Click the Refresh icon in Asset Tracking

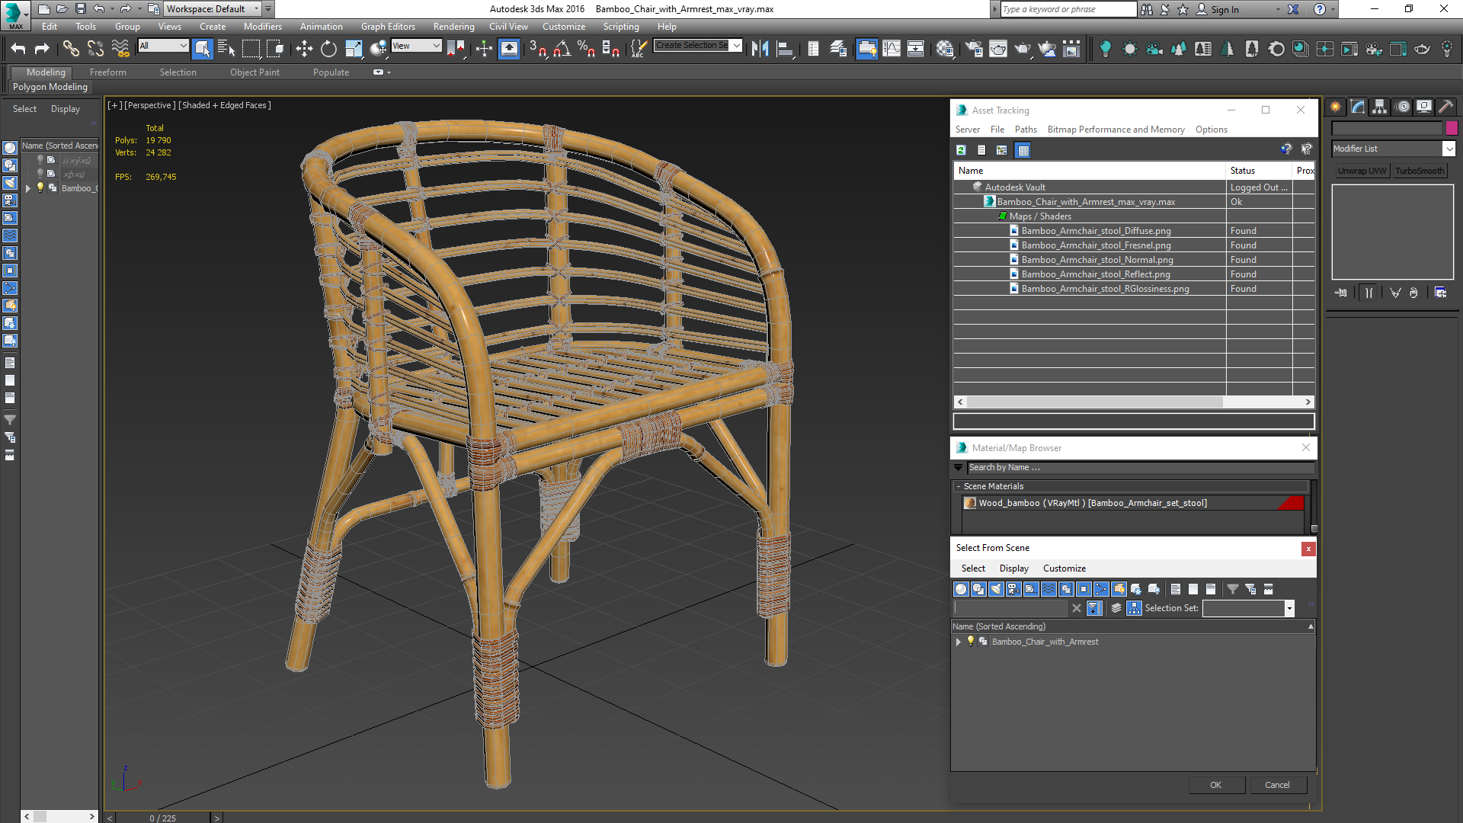962,150
